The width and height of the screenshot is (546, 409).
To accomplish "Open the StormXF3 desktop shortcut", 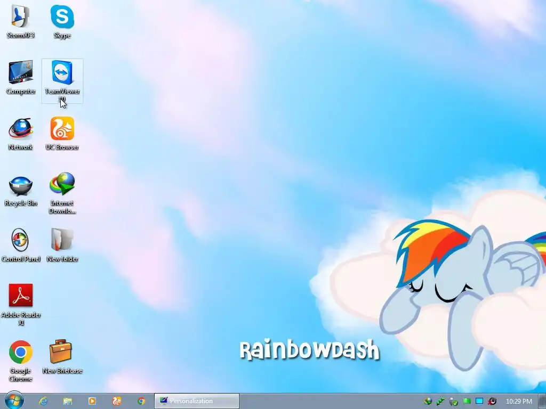I will 21,22.
